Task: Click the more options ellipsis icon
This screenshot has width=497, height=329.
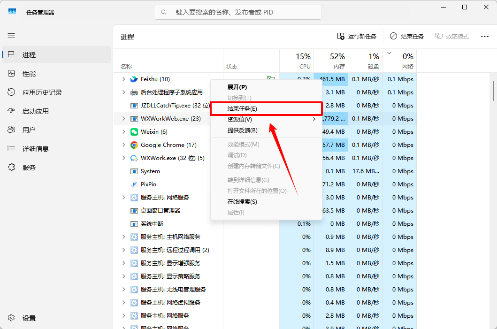Action: [x=485, y=37]
